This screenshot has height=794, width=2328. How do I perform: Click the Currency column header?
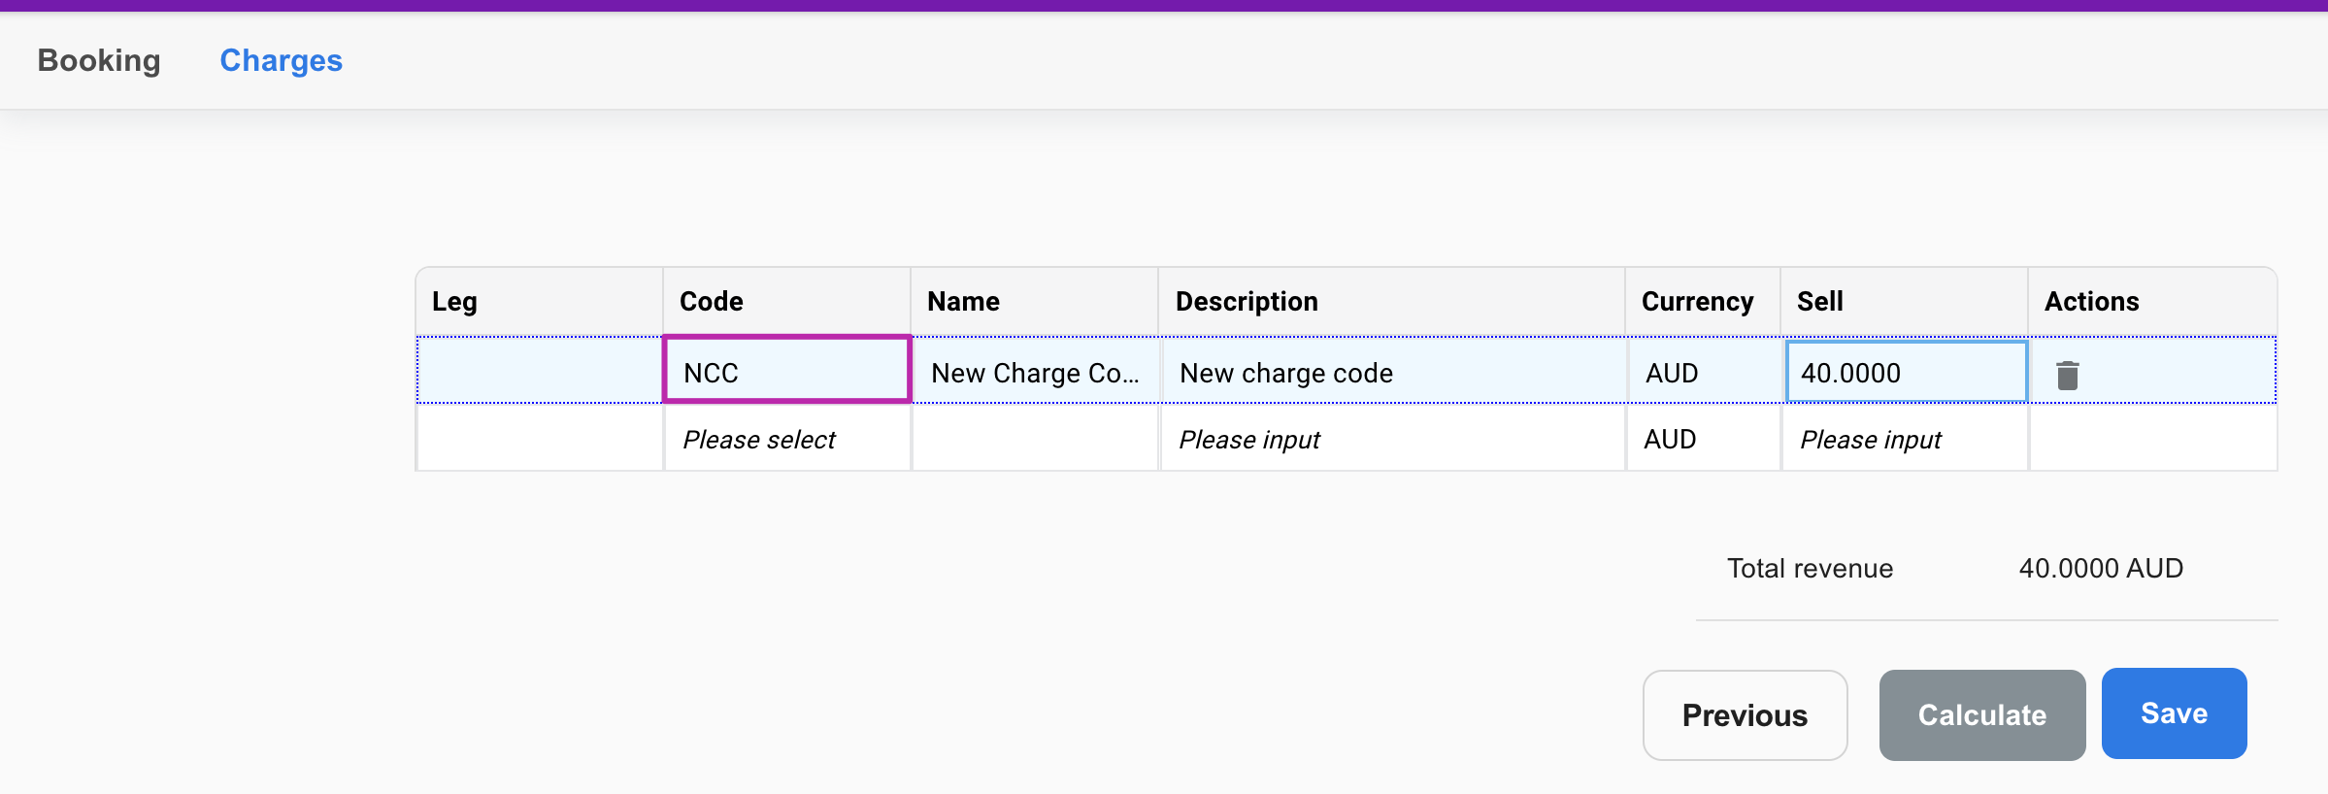click(1704, 301)
